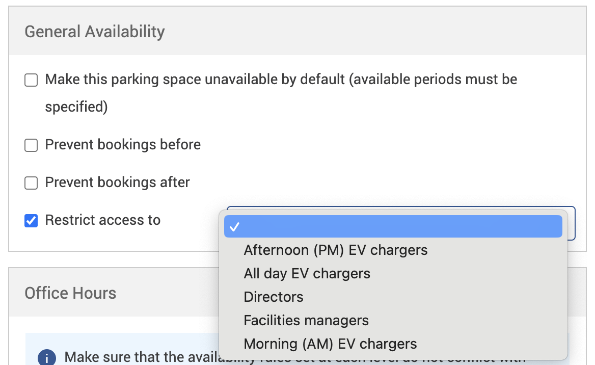Image resolution: width=595 pixels, height=365 pixels.
Task: Choose the 'All day EV chargers' option
Action: [307, 274]
